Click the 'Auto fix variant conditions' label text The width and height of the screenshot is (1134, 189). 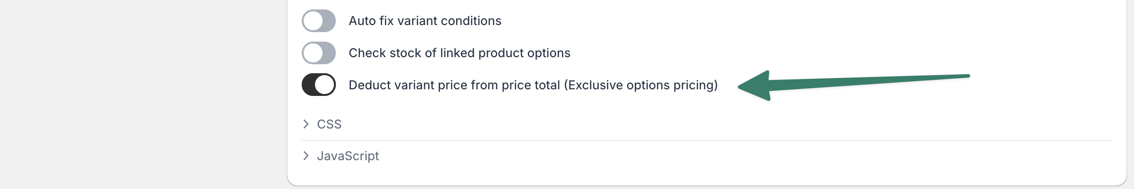pos(425,21)
